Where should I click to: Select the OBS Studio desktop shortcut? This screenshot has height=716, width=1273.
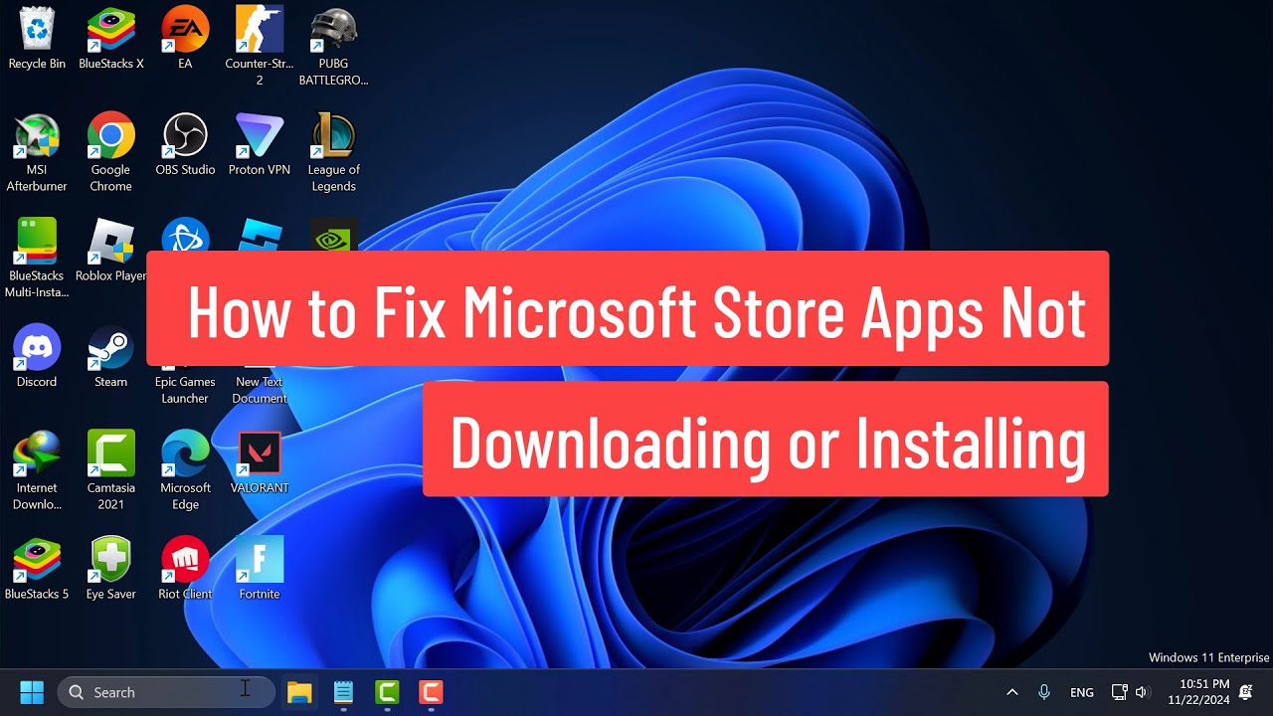tap(185, 144)
